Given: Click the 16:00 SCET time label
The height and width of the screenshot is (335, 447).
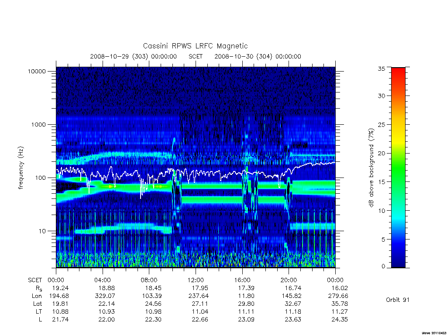Looking at the screenshot, I should [x=242, y=280].
